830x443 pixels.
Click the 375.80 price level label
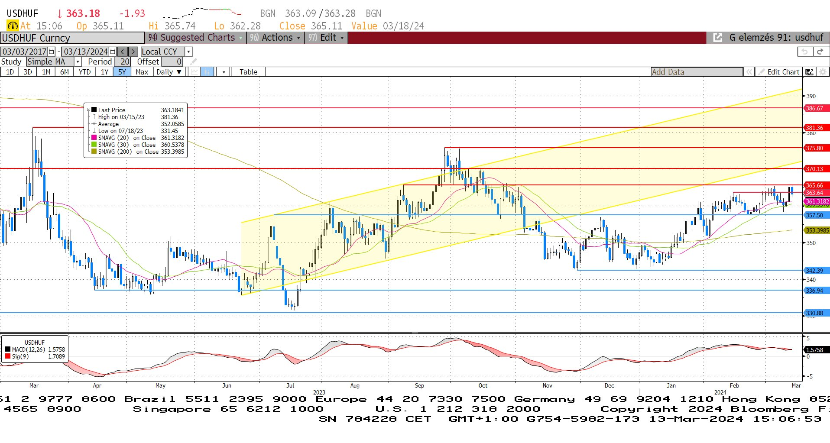point(816,148)
